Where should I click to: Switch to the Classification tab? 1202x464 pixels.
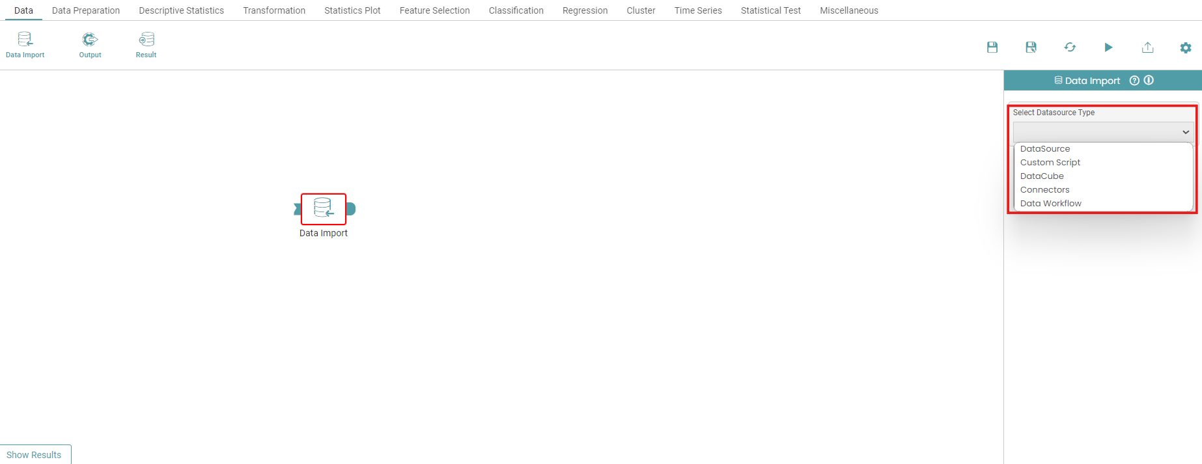516,10
